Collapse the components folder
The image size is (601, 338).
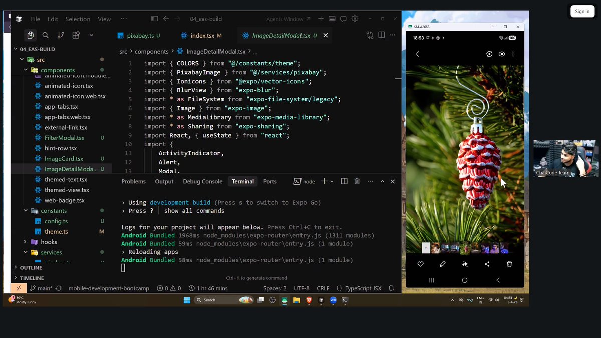tap(26, 70)
